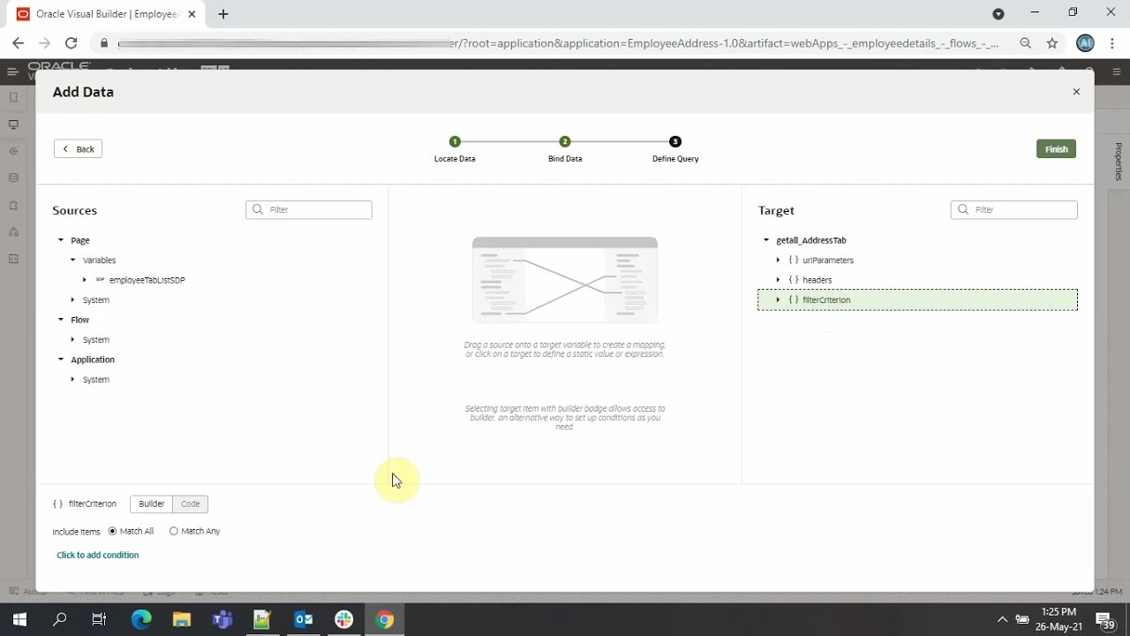
Task: Open the hamburger navigation menu
Action: pos(12,72)
